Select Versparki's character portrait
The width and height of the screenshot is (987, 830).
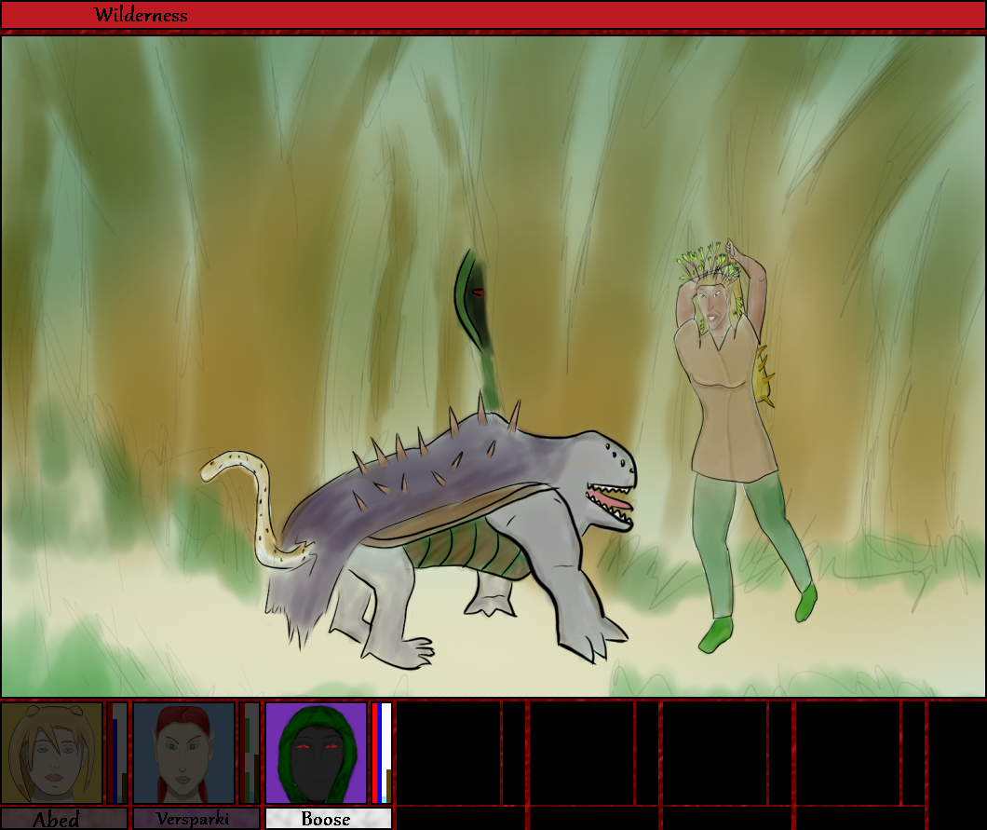click(183, 753)
